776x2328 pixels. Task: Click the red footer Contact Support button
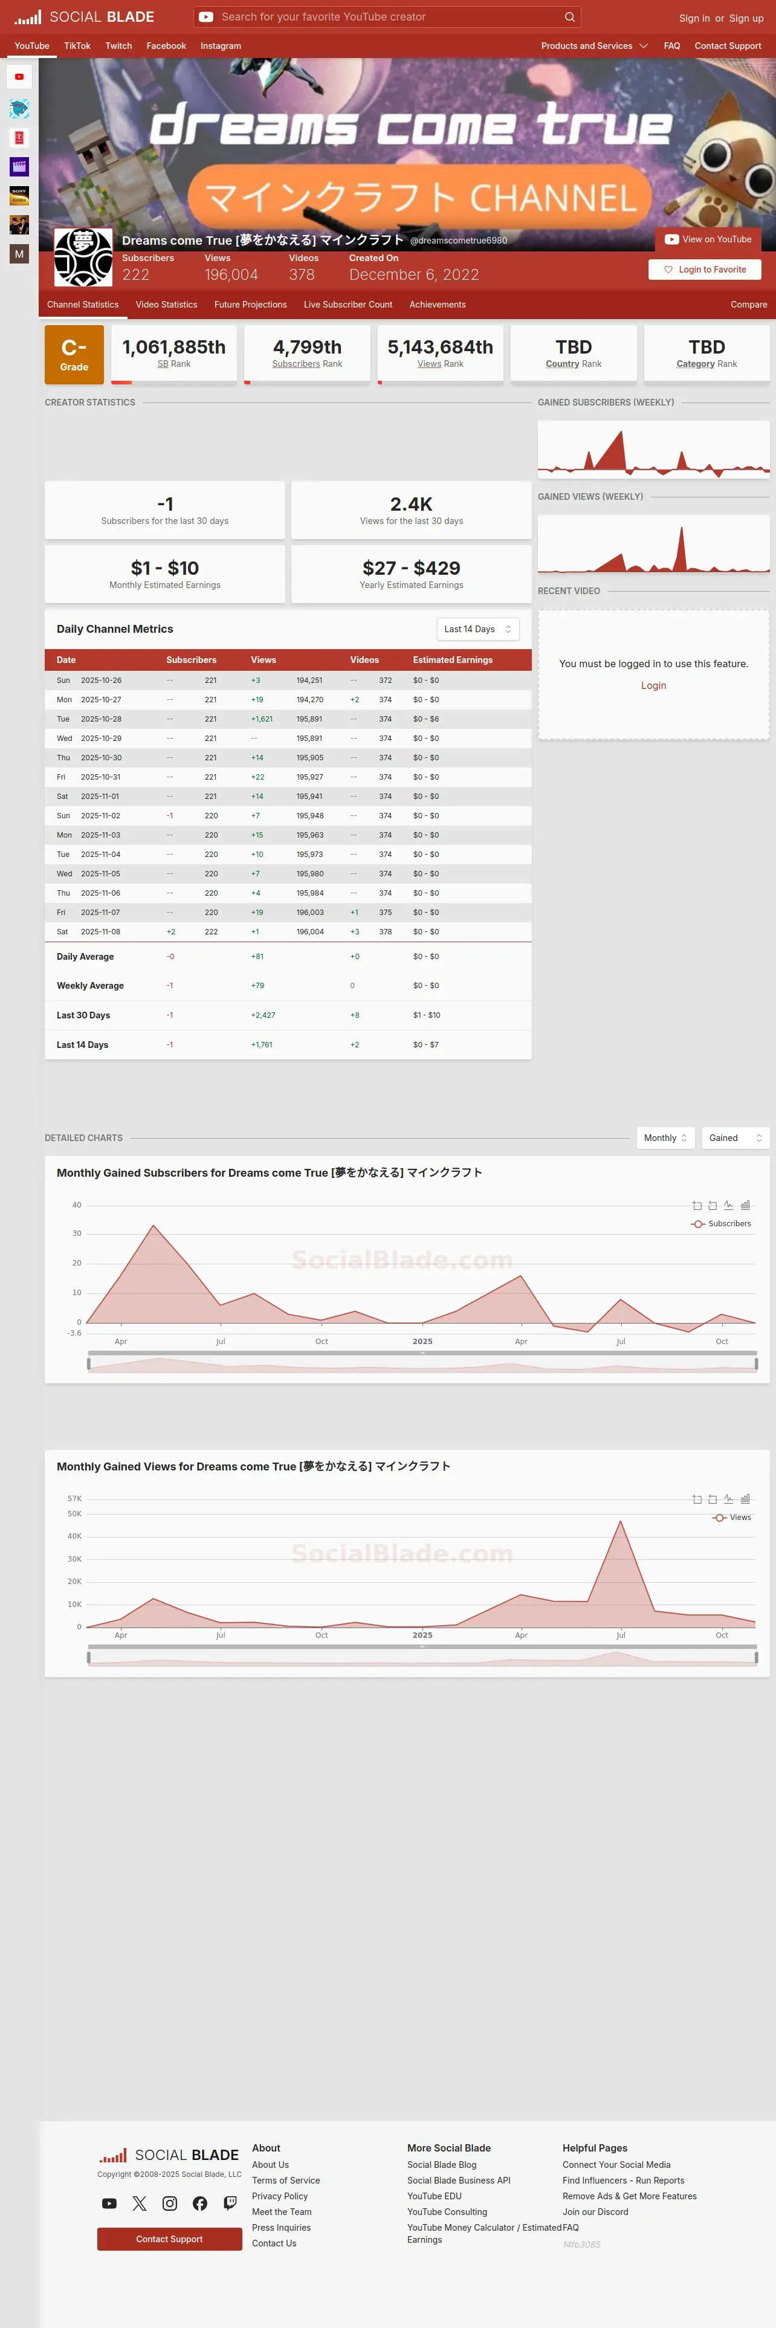coord(169,2239)
